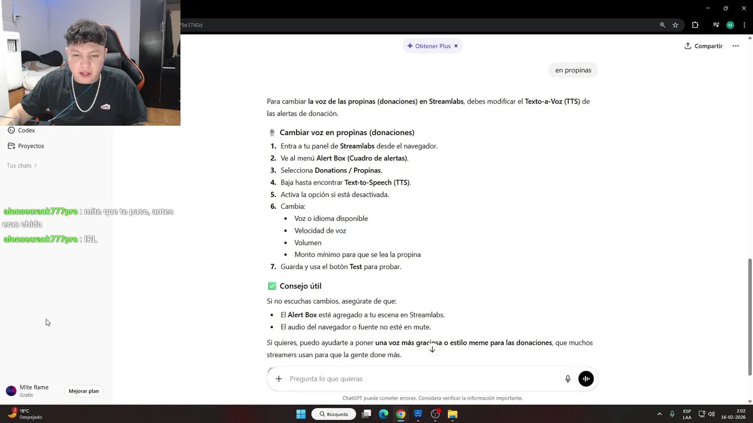Click the 'Consejo útil' heading
This screenshot has width=753, height=423.
(301, 286)
